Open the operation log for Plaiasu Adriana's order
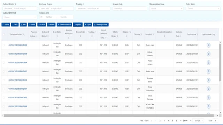 point(208,62)
